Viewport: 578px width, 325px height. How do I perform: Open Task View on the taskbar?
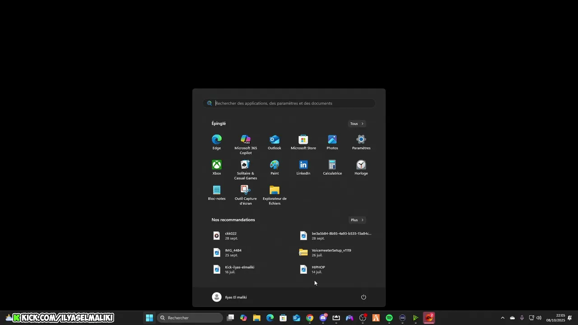pos(230,318)
